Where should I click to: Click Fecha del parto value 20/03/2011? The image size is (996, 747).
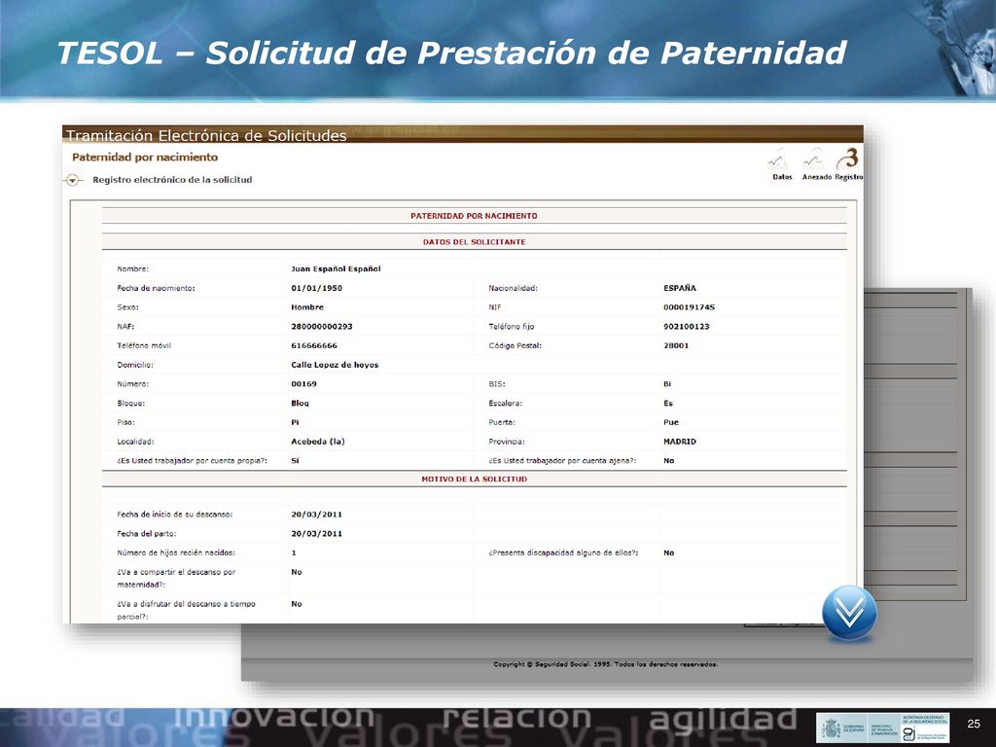pyautogui.click(x=316, y=534)
